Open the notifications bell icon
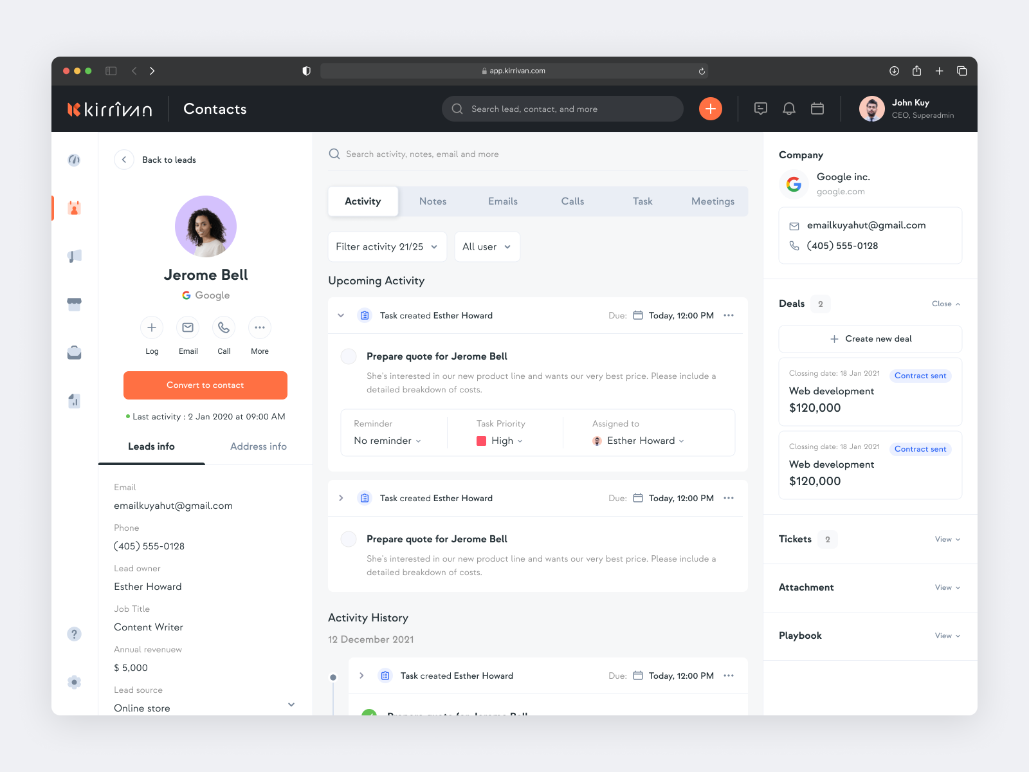Image resolution: width=1029 pixels, height=772 pixels. [789, 108]
